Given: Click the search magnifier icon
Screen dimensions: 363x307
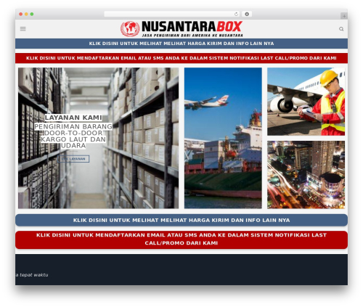Looking at the screenshot, I should coord(341,29).
